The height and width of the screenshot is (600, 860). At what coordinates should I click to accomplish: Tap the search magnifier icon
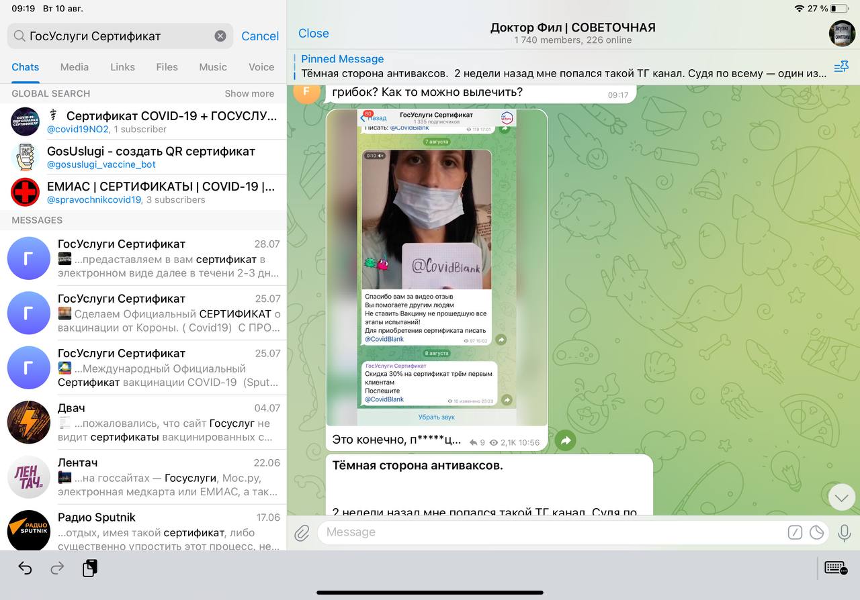[19, 36]
